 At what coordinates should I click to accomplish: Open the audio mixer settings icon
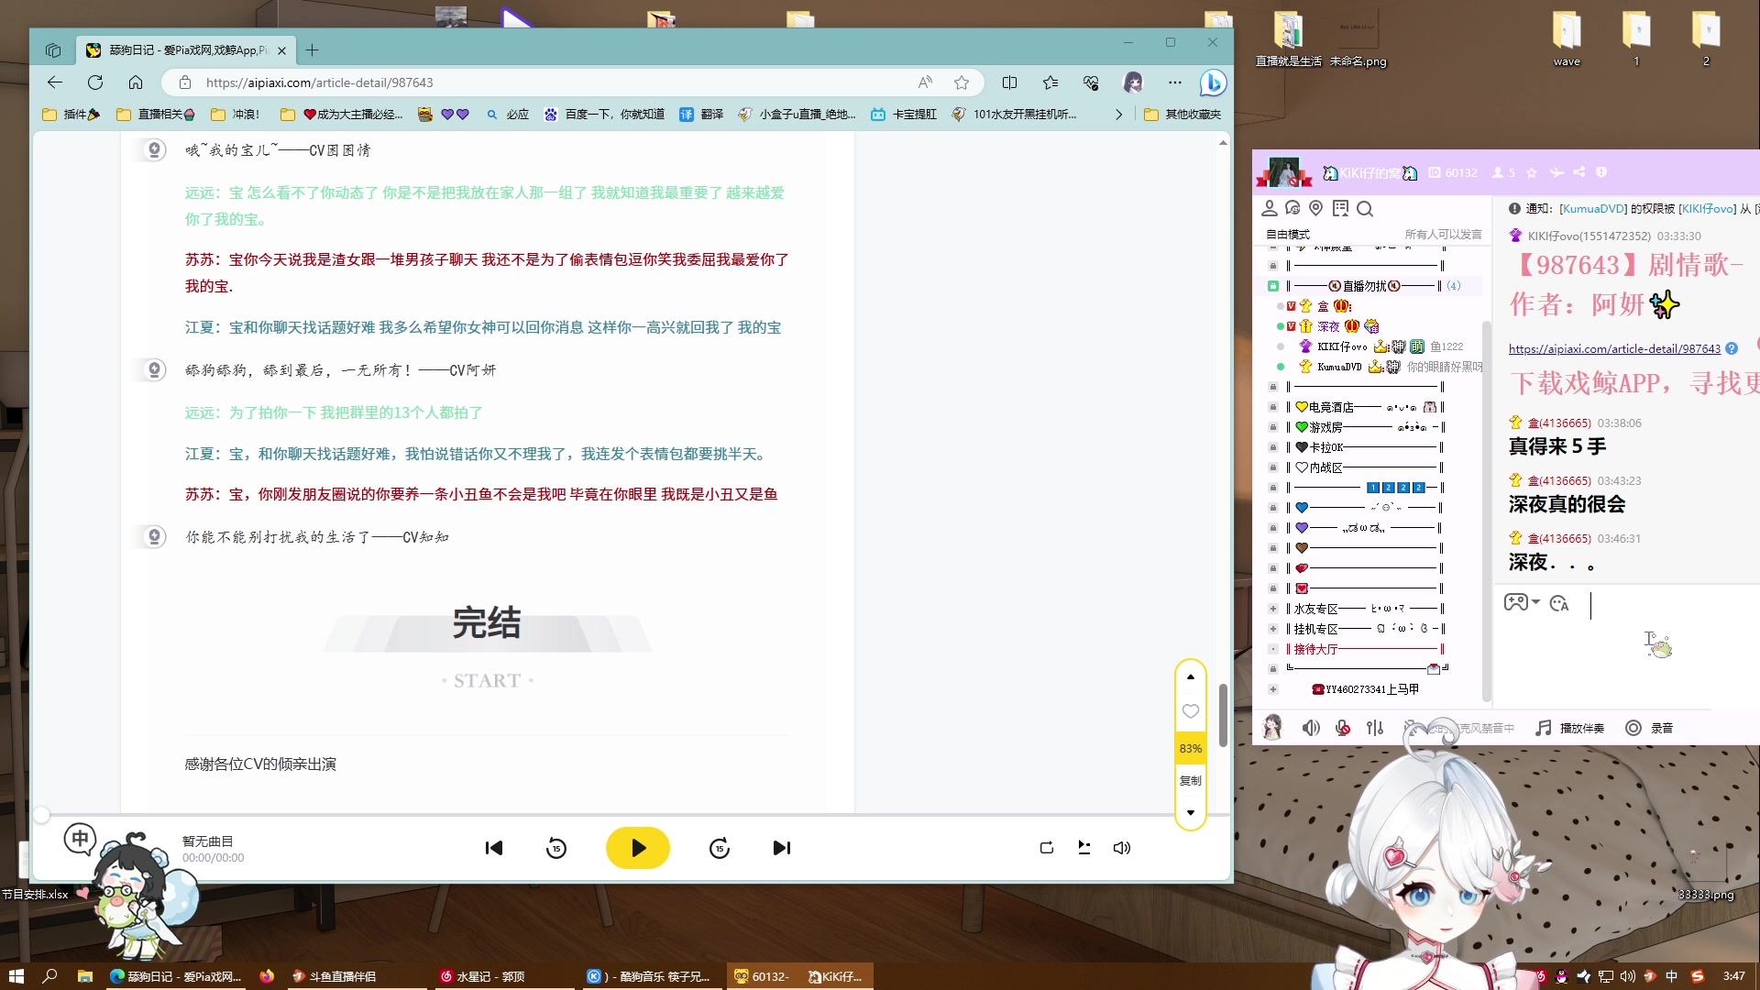click(x=1374, y=727)
